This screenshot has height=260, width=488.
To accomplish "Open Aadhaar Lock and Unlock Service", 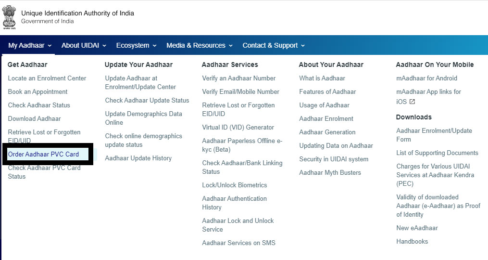I will 238,225.
